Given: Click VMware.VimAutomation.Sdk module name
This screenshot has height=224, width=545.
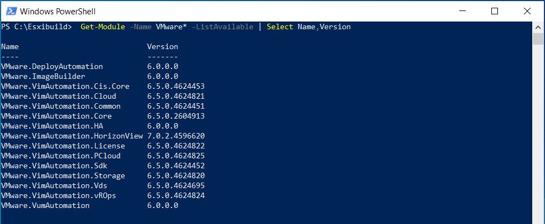Looking at the screenshot, I should click(x=54, y=166).
